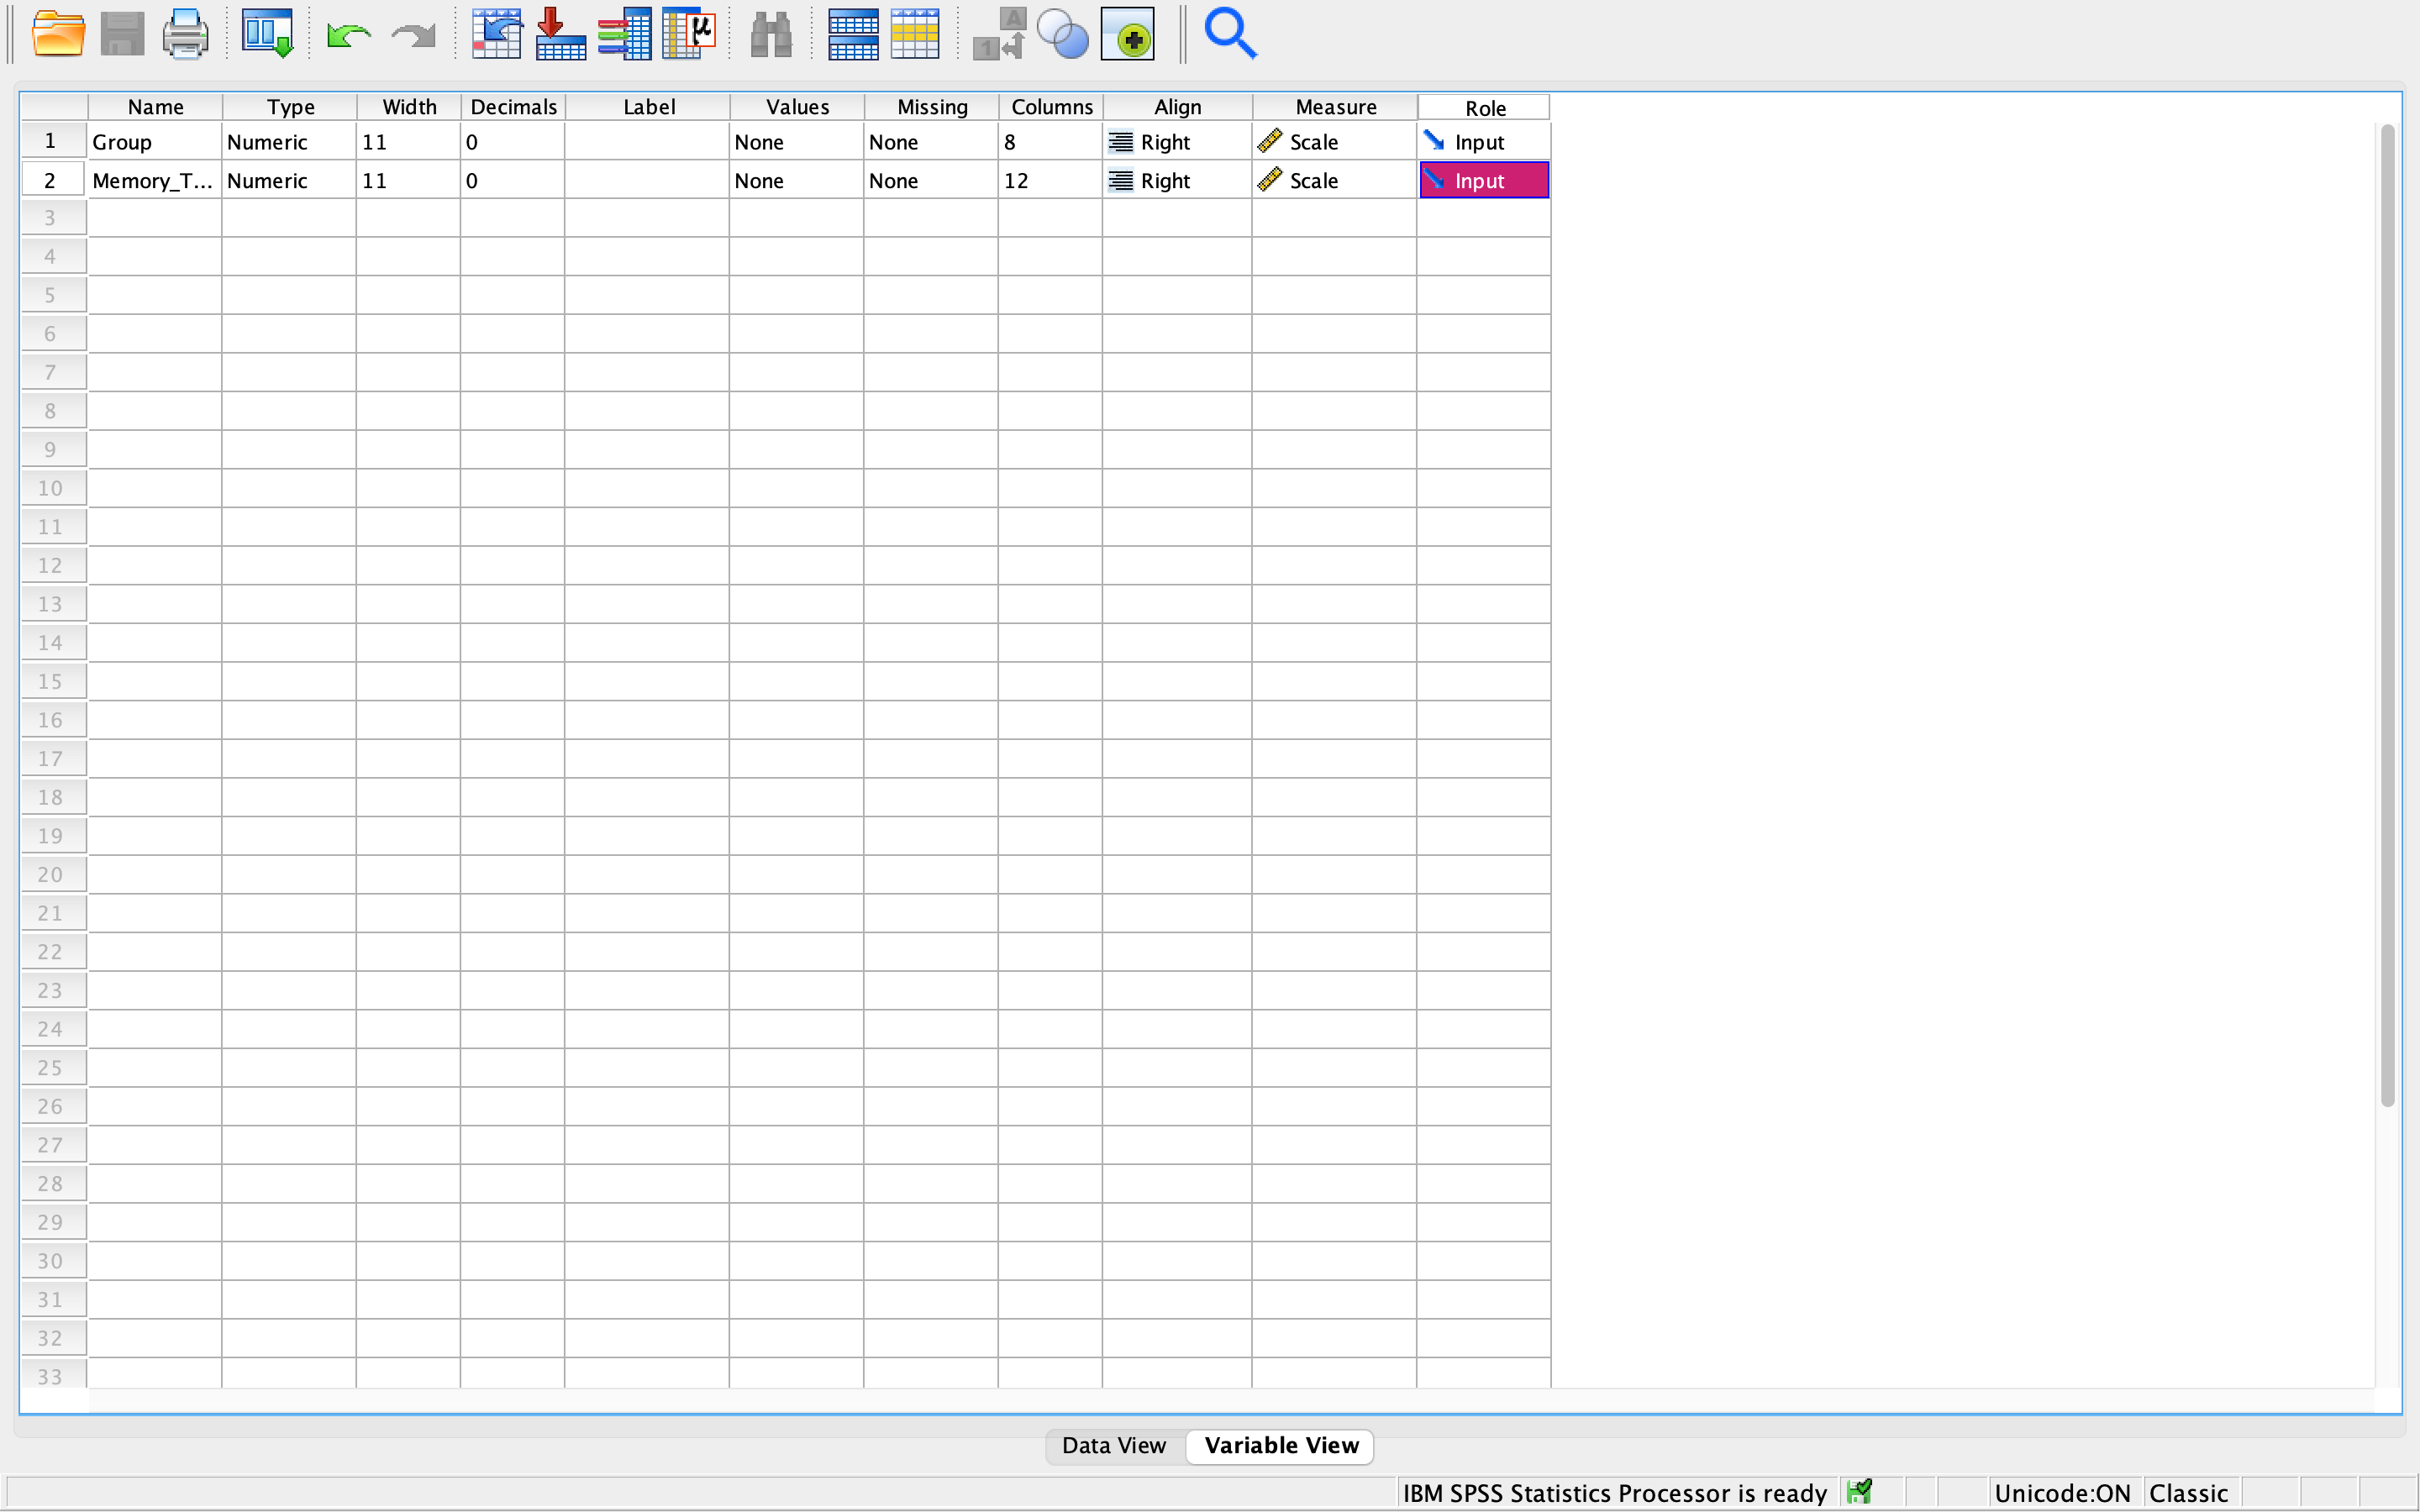Click the Go to variable icon
This screenshot has width=2420, height=1512.
560,35
